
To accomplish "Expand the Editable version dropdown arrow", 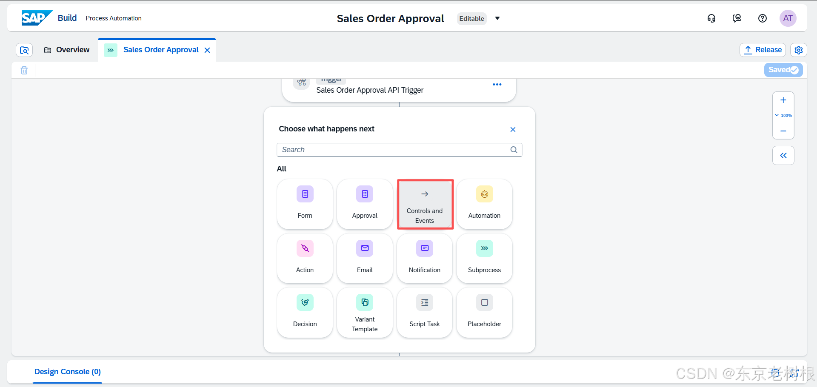I will (x=497, y=18).
